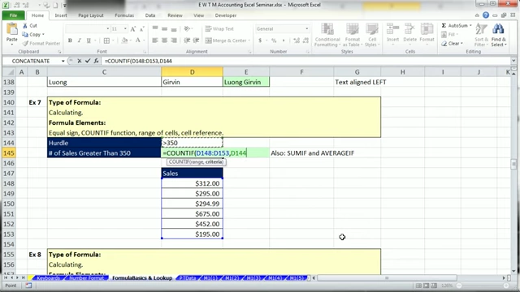Image resolution: width=520 pixels, height=292 pixels.
Task: Click the Accounting dollar sign format icon
Action: coord(260,41)
